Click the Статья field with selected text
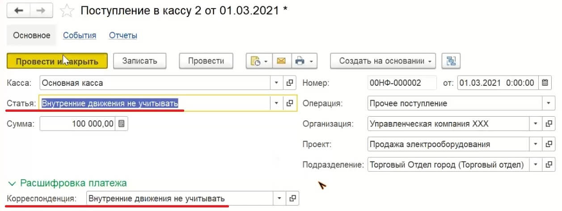This screenshot has height=211, width=562. pos(155,103)
